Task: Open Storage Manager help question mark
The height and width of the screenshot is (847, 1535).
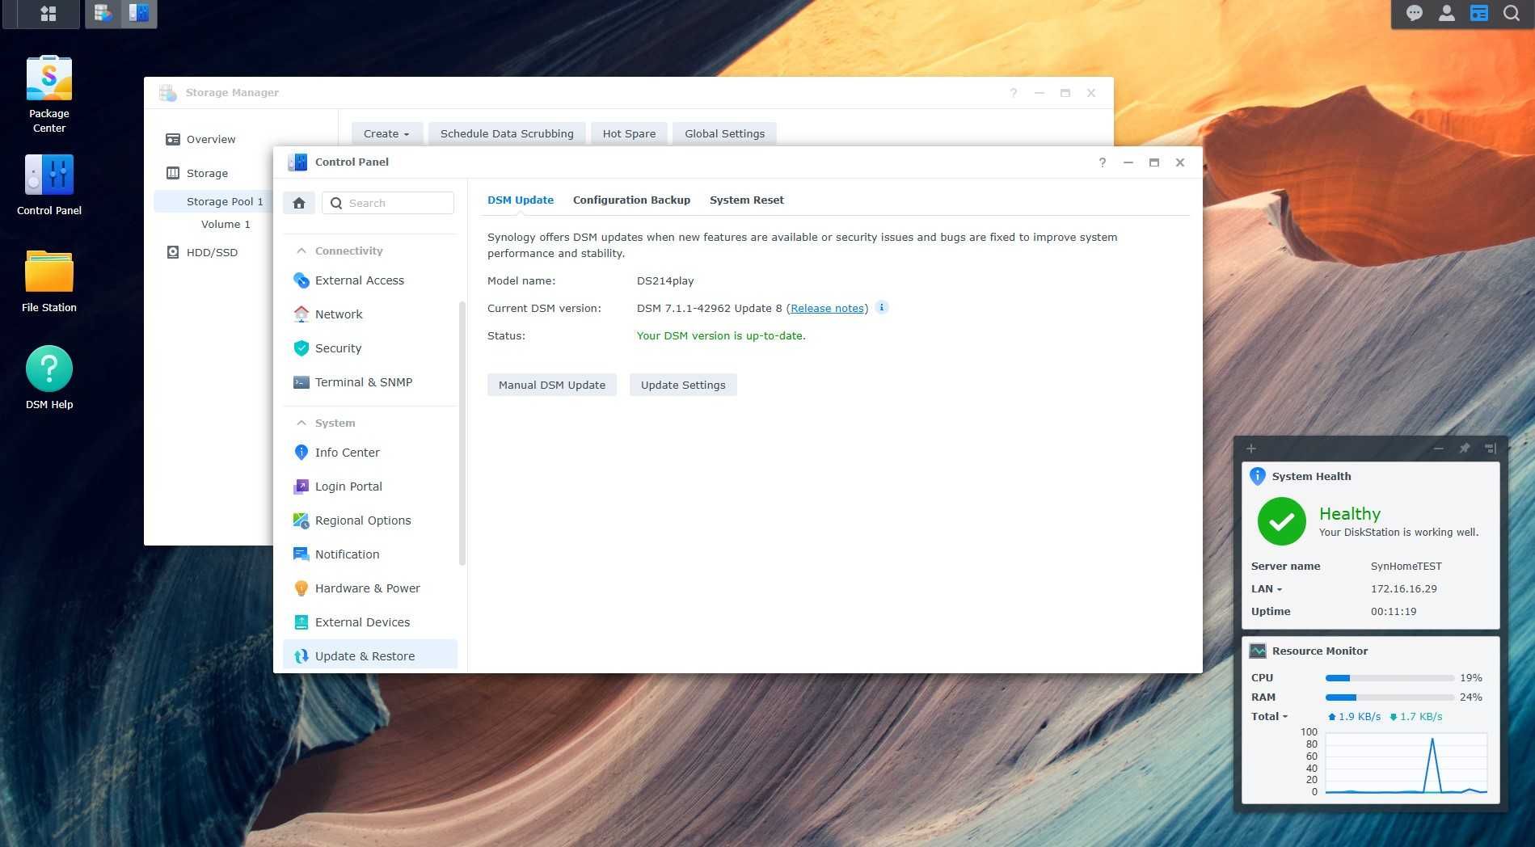Action: [1014, 93]
